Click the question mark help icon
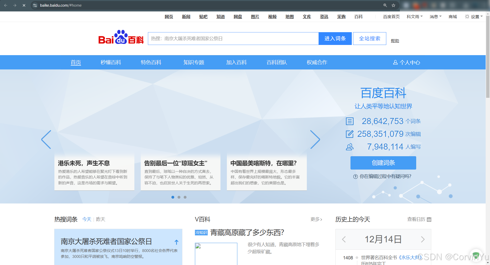The height and width of the screenshot is (265, 490). (x=355, y=176)
